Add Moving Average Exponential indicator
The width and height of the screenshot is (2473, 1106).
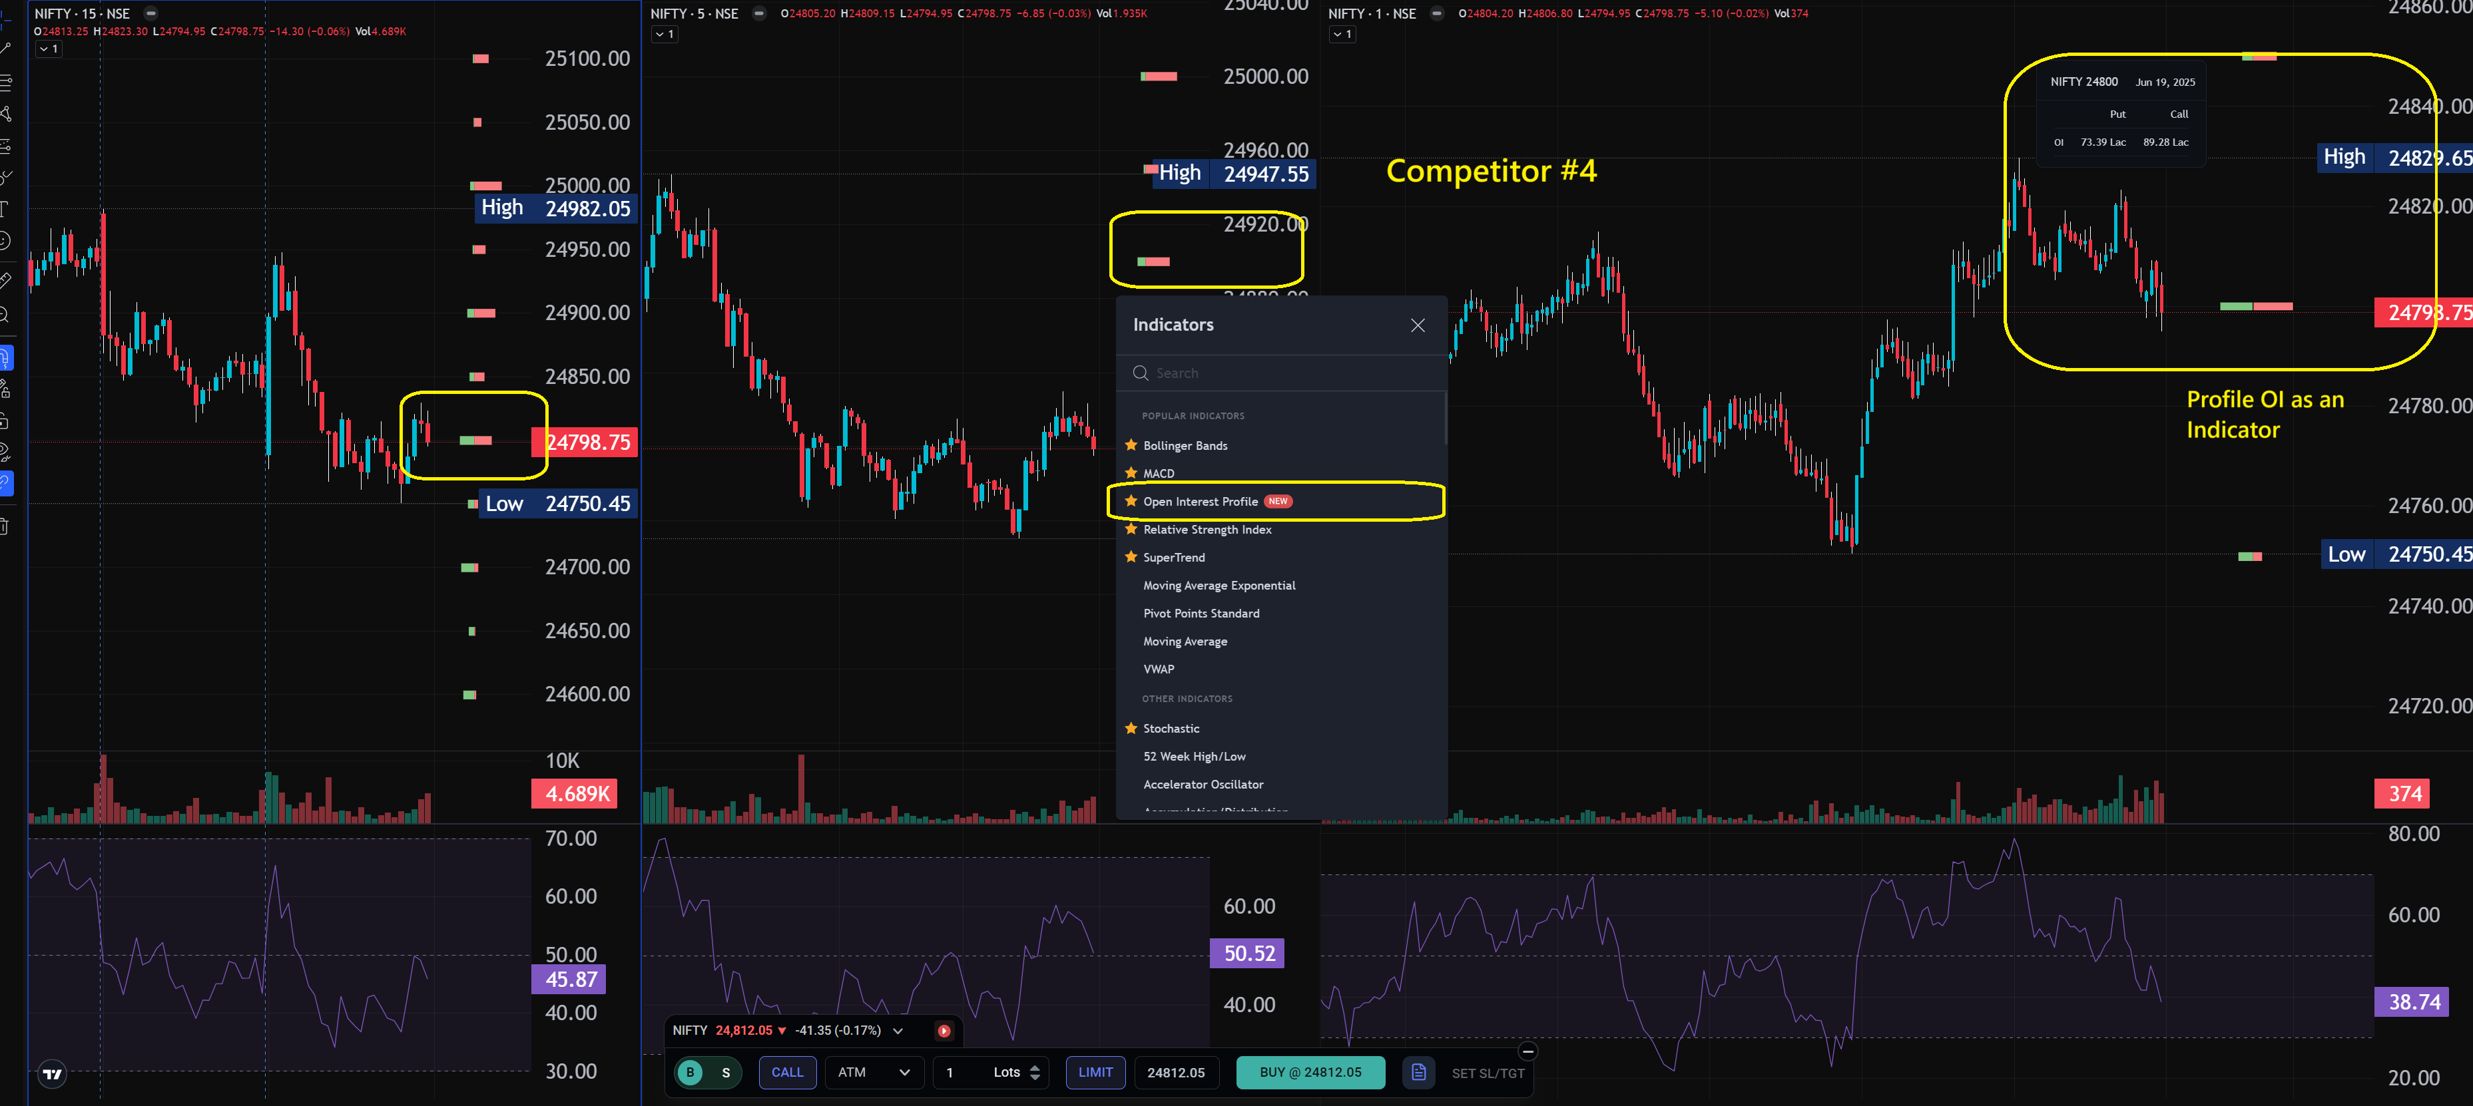coord(1219,585)
